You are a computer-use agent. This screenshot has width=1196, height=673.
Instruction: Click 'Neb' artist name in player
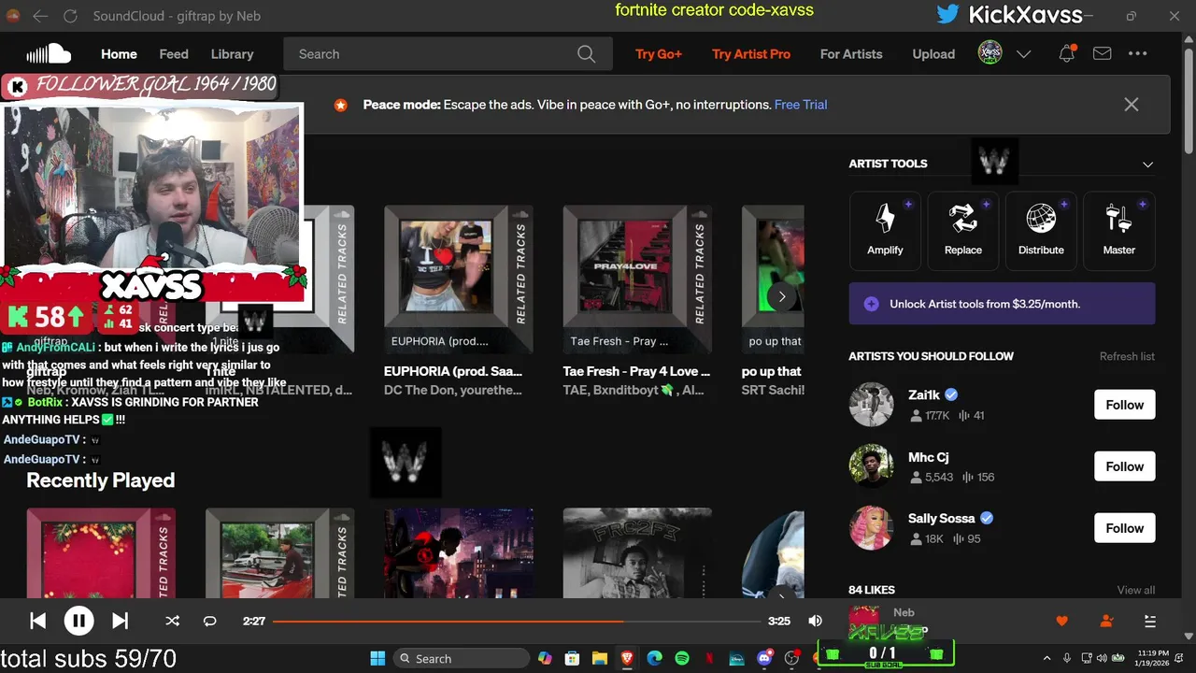[904, 612]
